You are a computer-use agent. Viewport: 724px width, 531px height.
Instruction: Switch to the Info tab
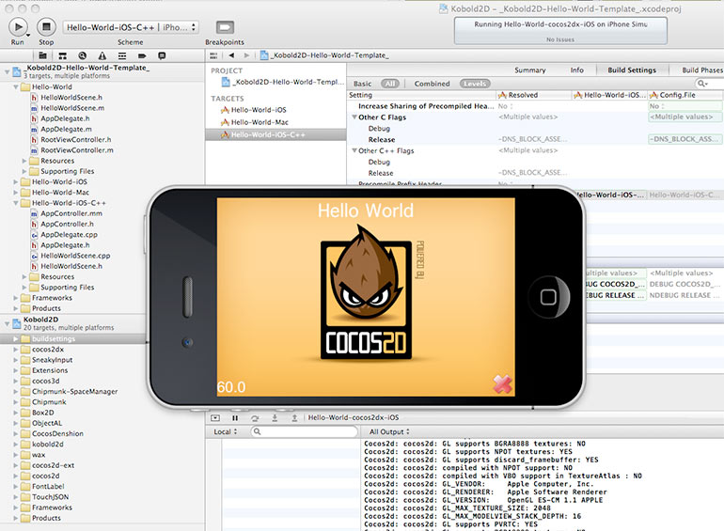[x=576, y=70]
